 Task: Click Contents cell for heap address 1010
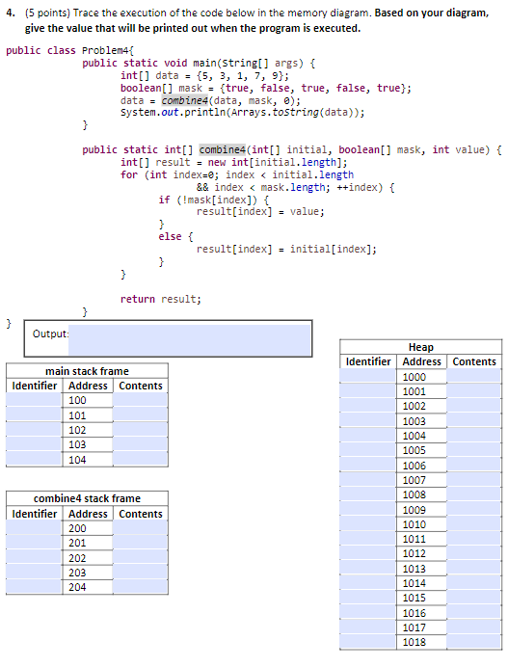point(474,524)
